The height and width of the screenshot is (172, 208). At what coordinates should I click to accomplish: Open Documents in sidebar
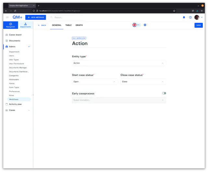[15, 41]
